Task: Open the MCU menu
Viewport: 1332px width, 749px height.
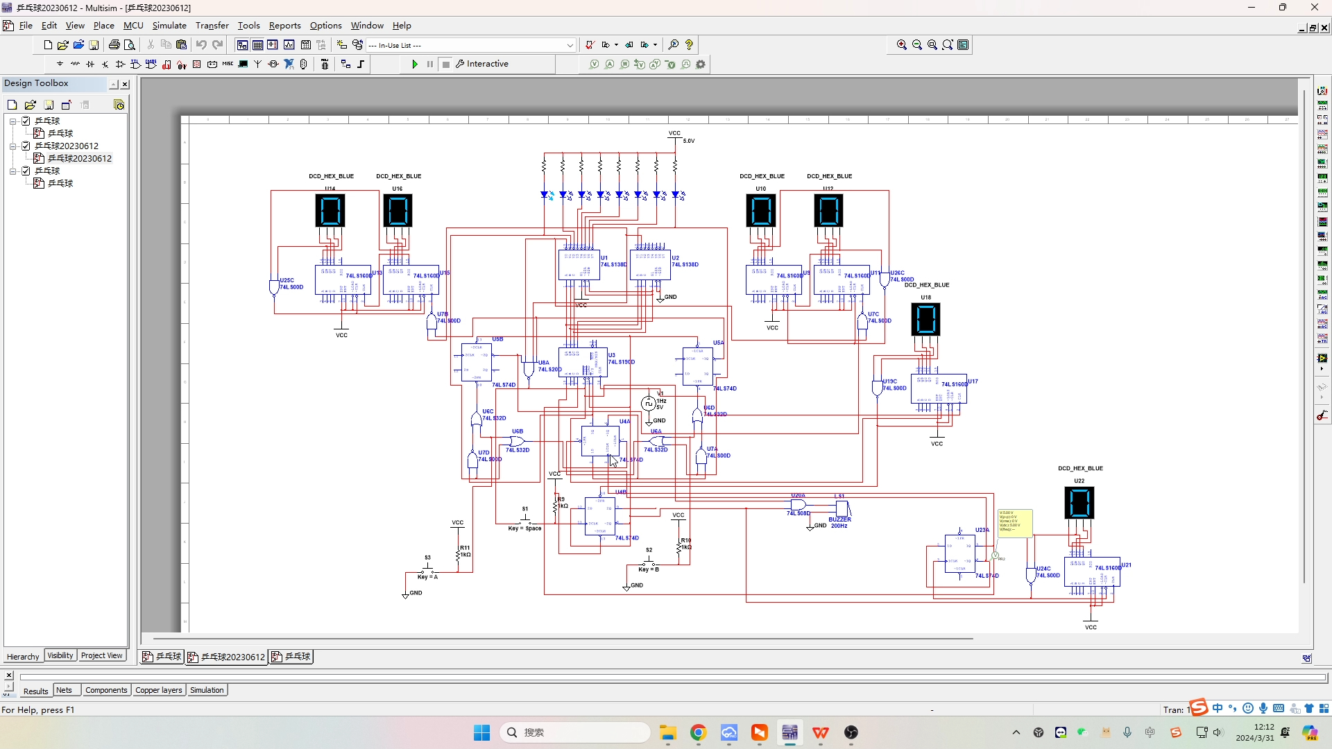Action: tap(133, 26)
